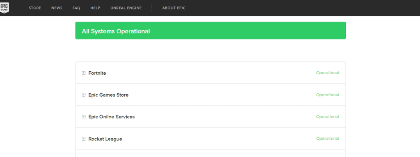Click the Epic Online Services label
This screenshot has height=157, width=420.
(112, 117)
